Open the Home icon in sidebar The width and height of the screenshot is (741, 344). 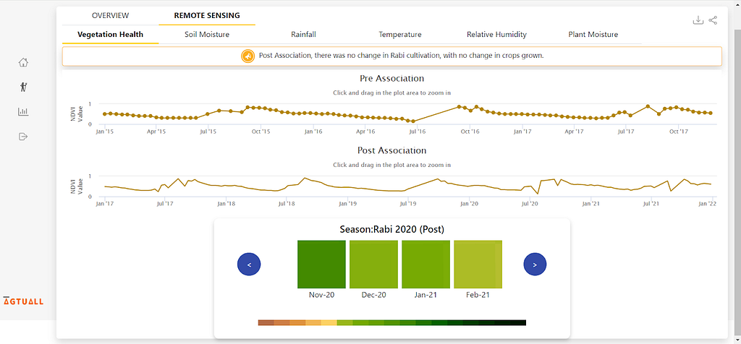(x=23, y=62)
